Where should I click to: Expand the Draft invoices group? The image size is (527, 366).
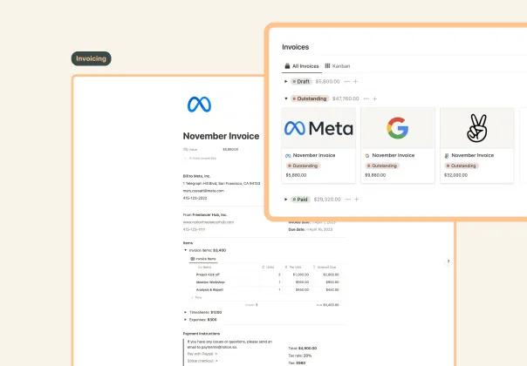click(286, 81)
